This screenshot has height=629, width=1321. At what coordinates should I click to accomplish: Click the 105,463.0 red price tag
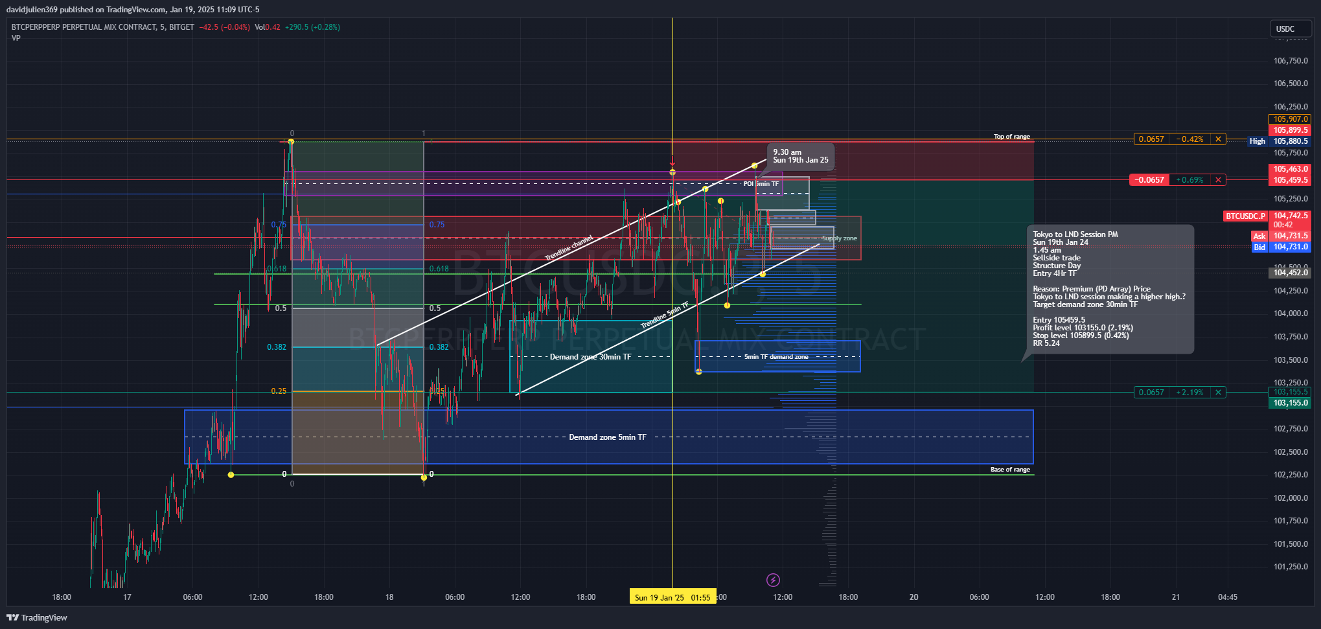[x=1290, y=169]
